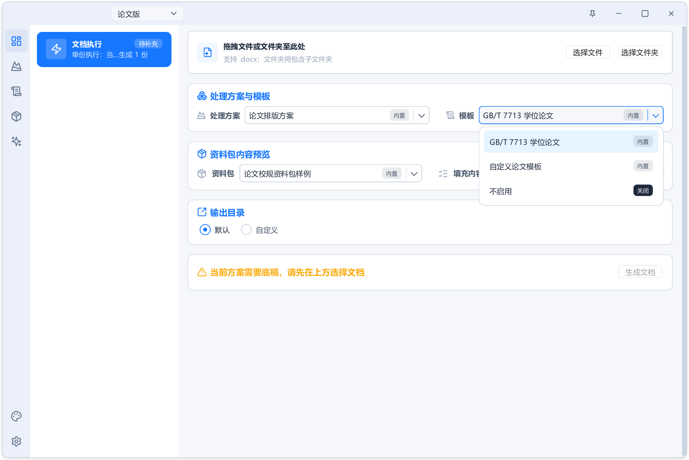Open the resource package cube sidebar icon
Image resolution: width=689 pixels, height=460 pixels.
point(16,116)
